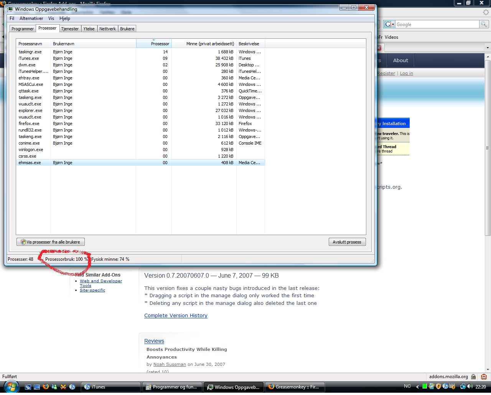Viewport: 491px width, 395px height.
Task: Switch to the Nettverk tab
Action: [107, 29]
